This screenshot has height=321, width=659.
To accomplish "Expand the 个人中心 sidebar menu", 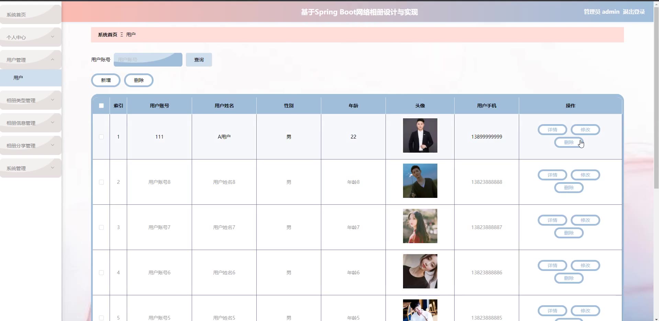I will (31, 37).
